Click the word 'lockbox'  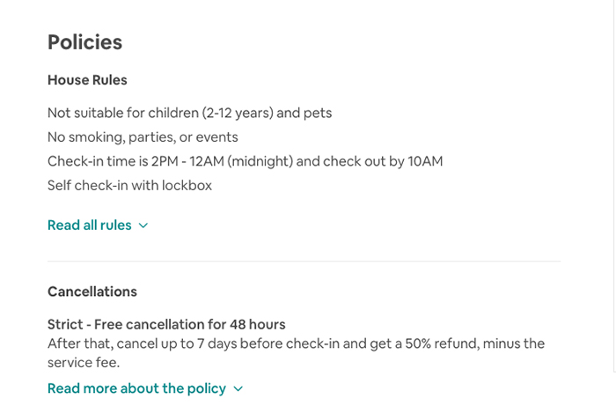[187, 186]
